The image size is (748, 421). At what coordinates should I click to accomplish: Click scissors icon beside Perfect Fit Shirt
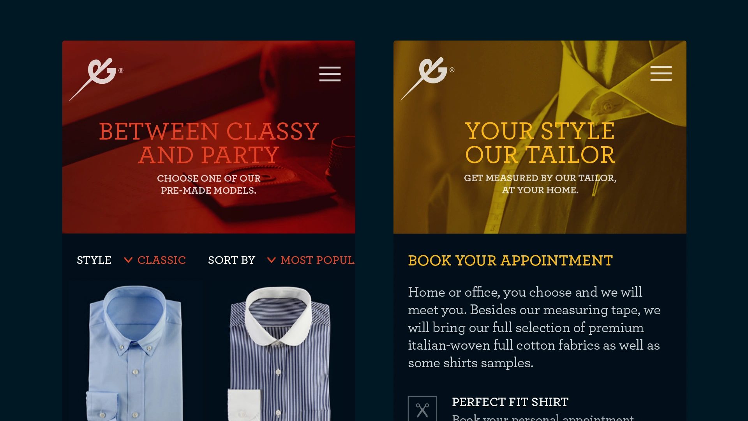(422, 409)
